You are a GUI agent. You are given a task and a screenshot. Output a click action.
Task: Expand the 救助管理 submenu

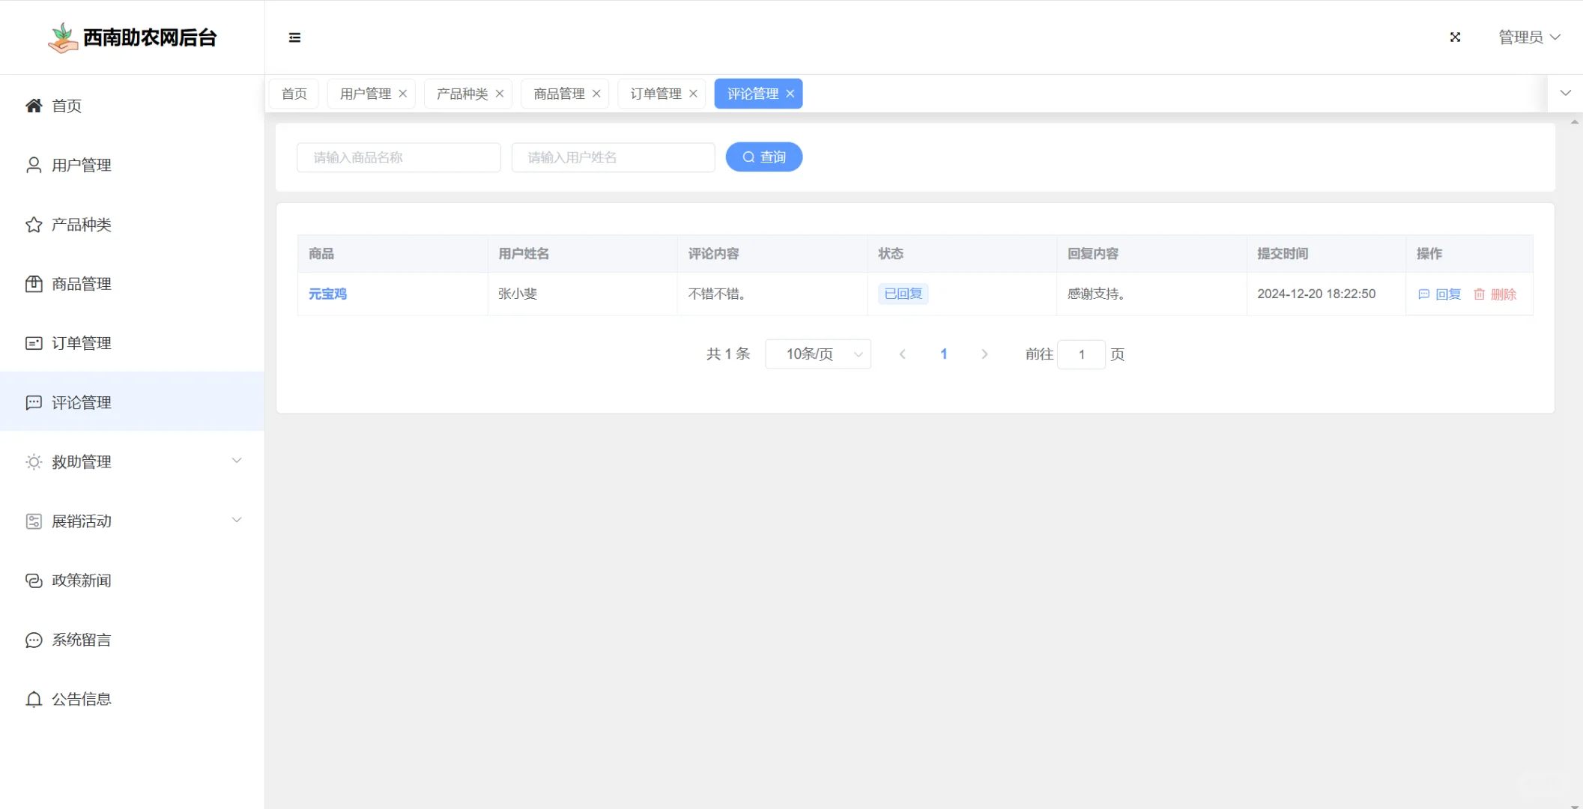point(237,461)
